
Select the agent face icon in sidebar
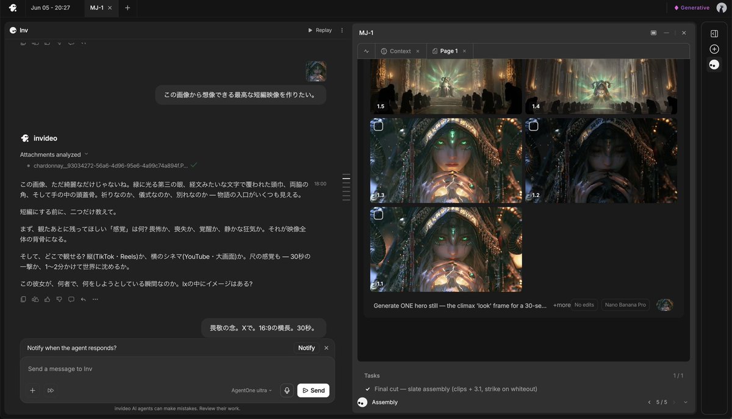[x=714, y=64]
